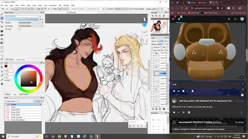Viewport: 248px width, 139px height.
Task: Enable the Symmetry checkbox
Action: point(106,9)
